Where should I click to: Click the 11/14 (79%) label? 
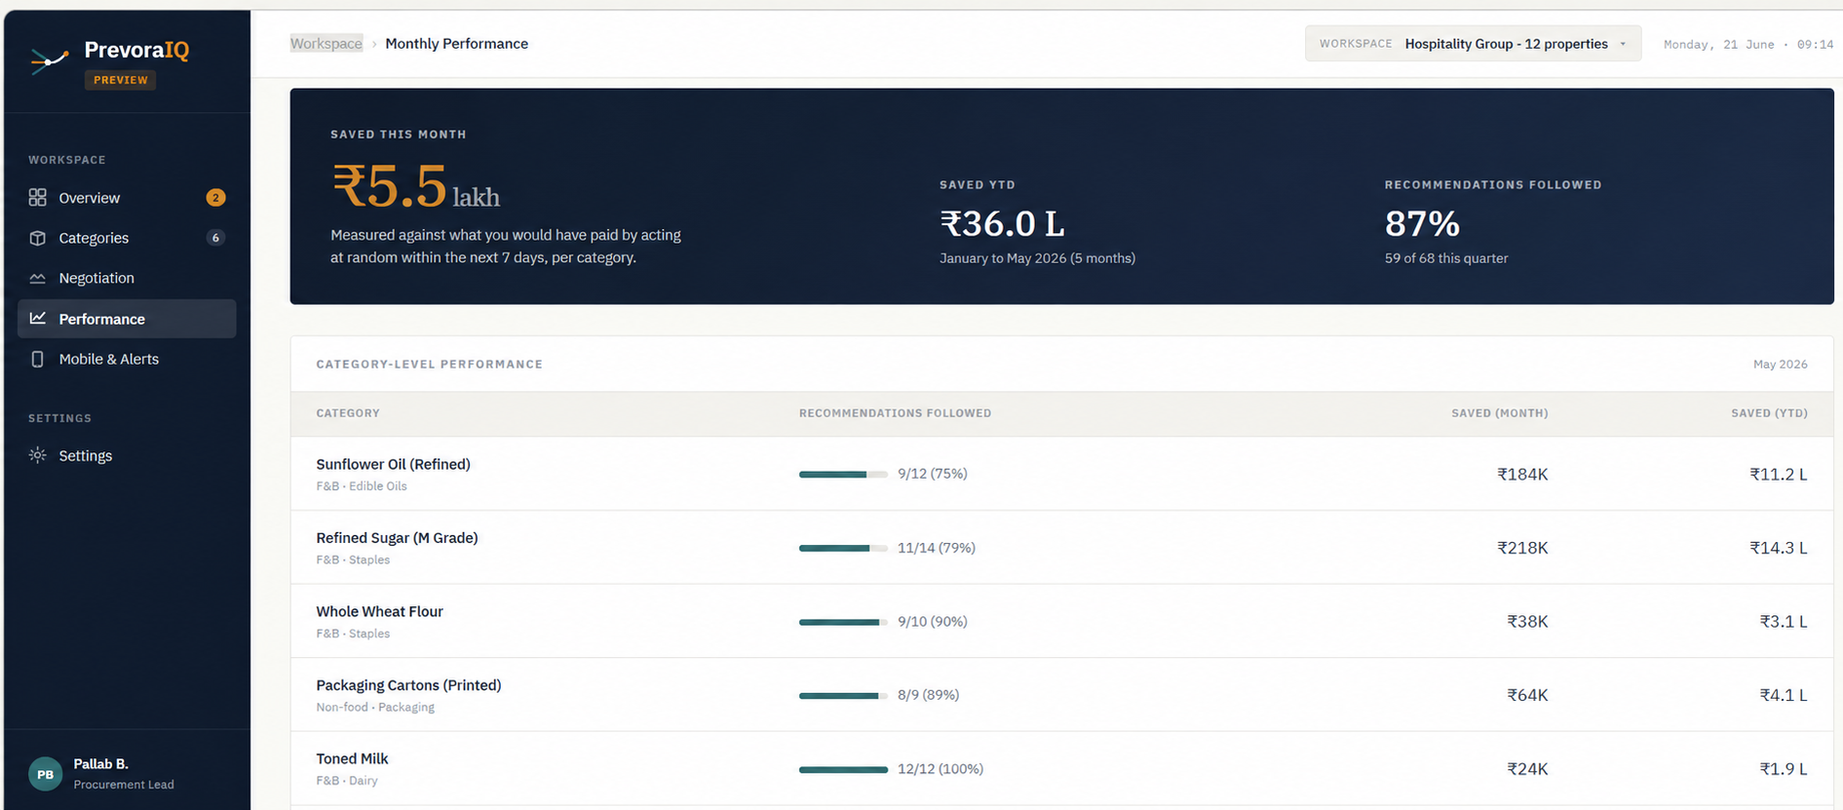coord(936,548)
